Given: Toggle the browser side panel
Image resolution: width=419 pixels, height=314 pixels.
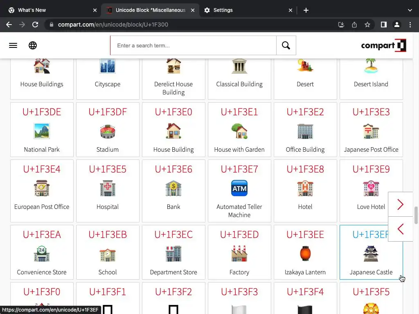Looking at the screenshot, I should click(384, 25).
